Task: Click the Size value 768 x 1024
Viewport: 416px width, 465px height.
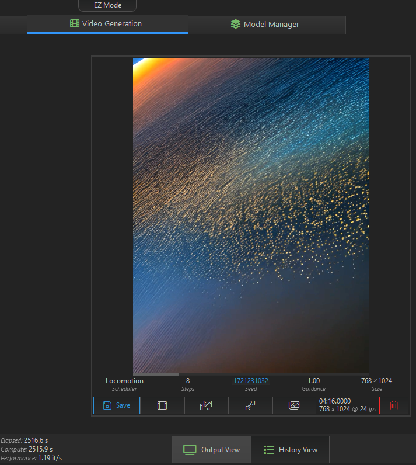Action: [x=377, y=381]
